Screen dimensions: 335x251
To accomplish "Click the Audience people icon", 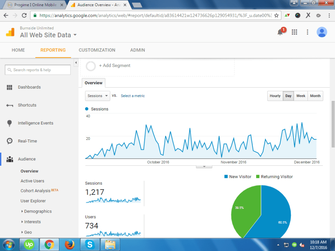I will click(x=10, y=159).
